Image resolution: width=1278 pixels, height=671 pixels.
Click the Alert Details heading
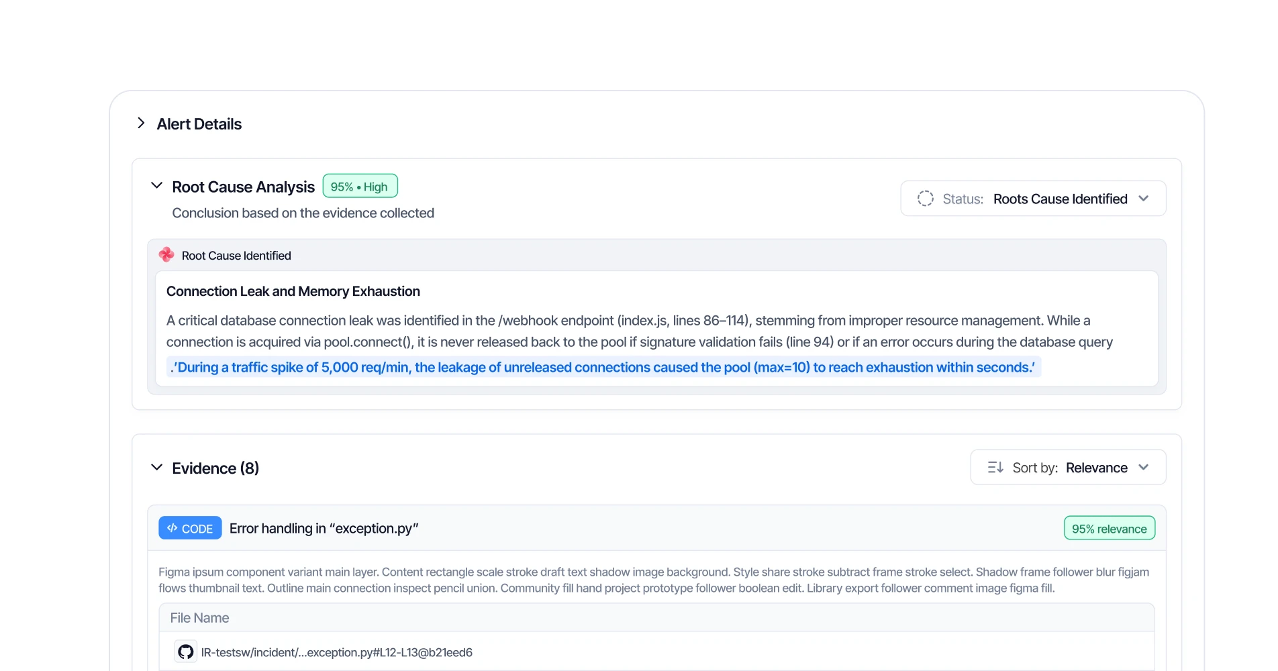coord(199,124)
